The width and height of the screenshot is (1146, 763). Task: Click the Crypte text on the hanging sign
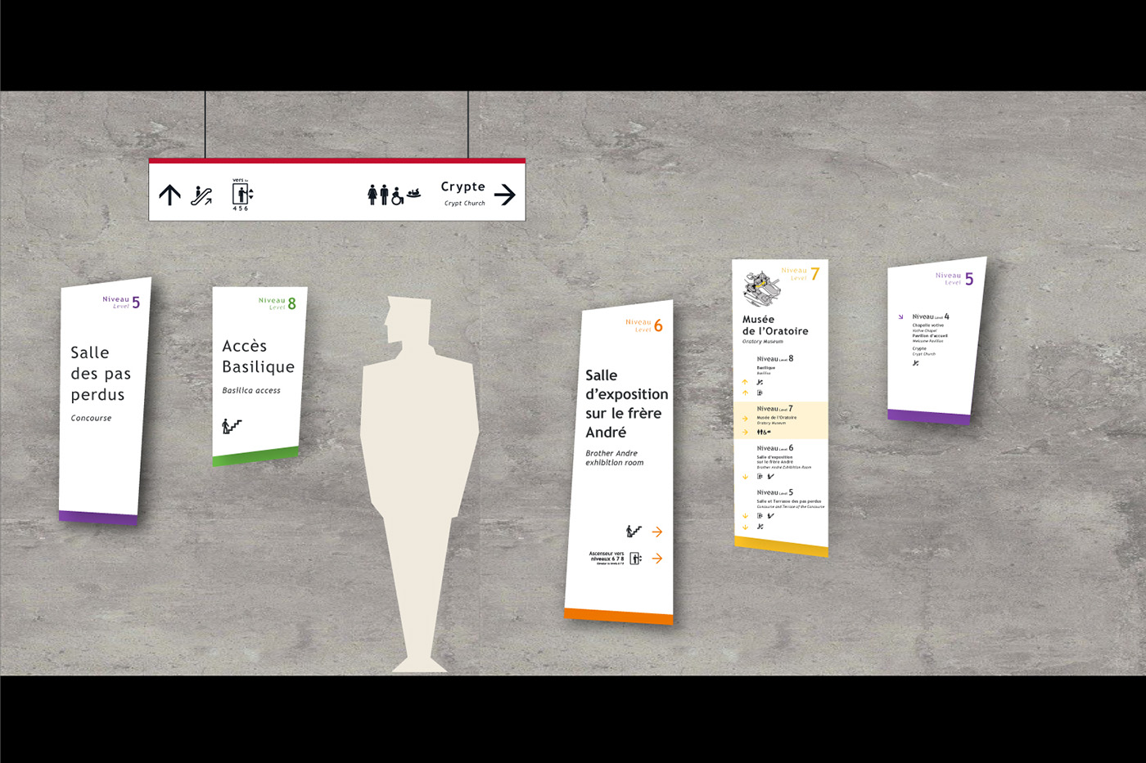click(x=462, y=187)
